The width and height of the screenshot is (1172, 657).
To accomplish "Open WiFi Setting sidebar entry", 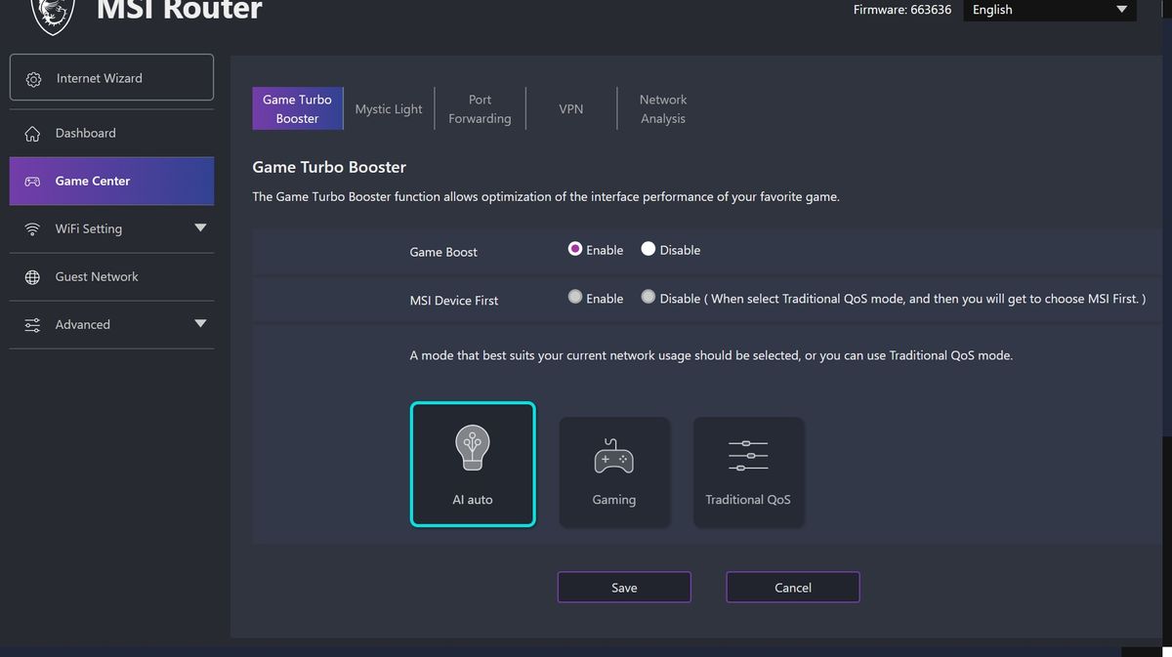I will (111, 228).
